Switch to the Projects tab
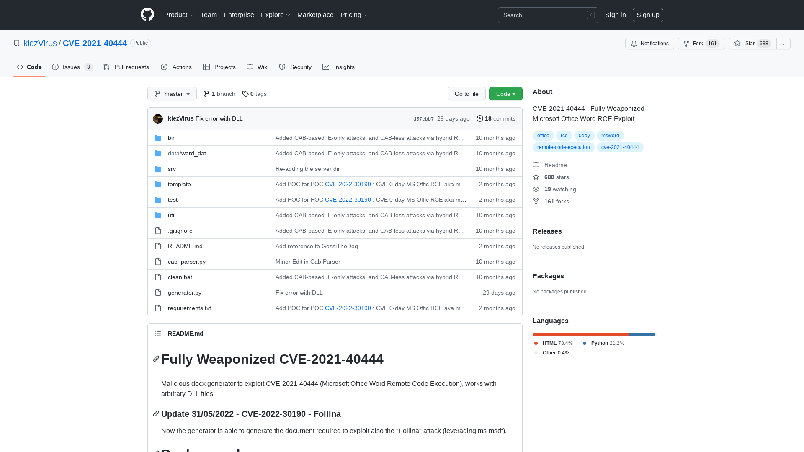This screenshot has width=804, height=452. point(219,67)
